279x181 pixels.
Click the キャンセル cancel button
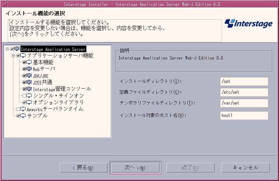(x=246, y=168)
